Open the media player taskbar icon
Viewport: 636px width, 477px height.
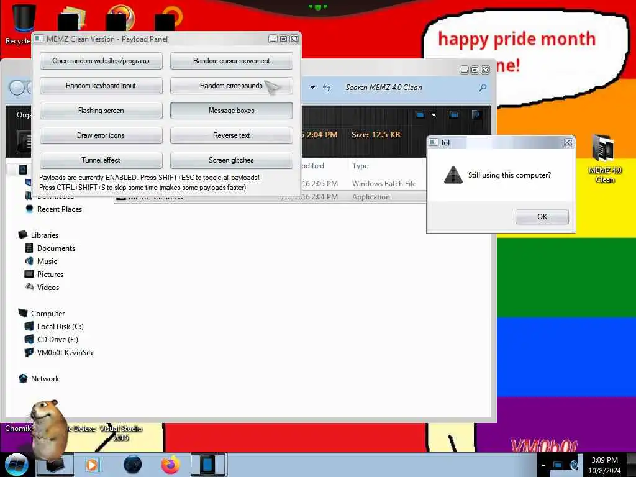point(92,465)
